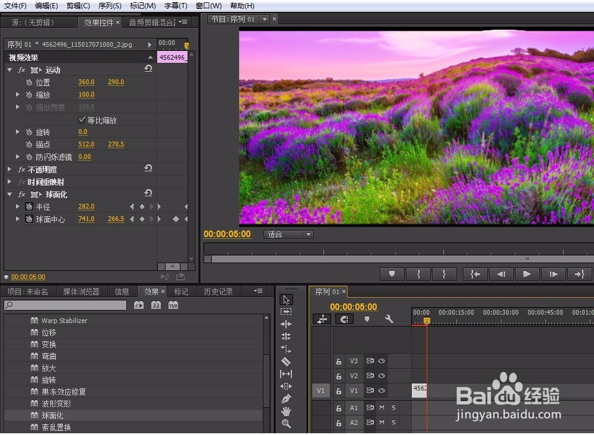Open the 字幕(T) menu
The image size is (594, 435).
click(175, 6)
